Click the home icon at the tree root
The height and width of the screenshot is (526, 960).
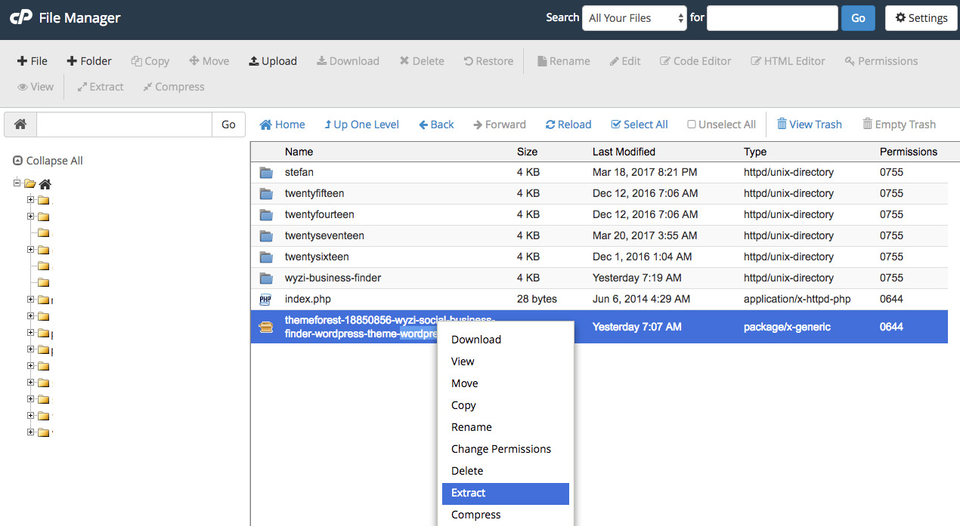point(45,184)
